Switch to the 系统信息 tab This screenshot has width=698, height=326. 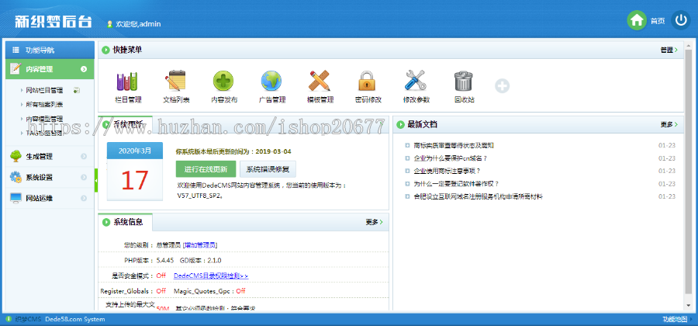126,222
